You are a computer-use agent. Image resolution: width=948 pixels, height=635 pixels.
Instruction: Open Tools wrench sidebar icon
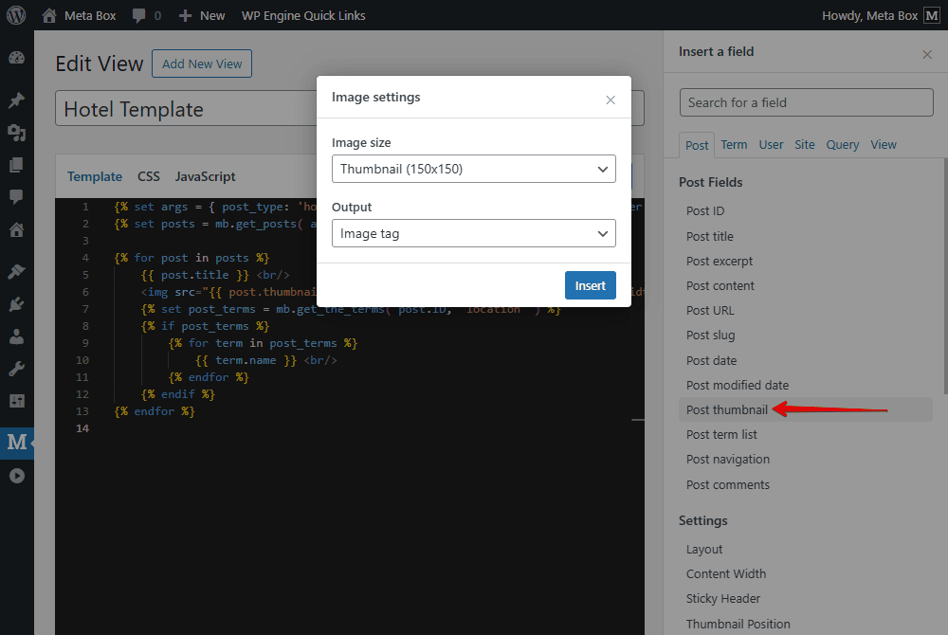[x=16, y=369]
